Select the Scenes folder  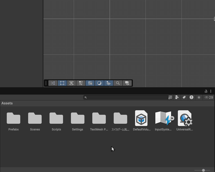tap(35, 118)
